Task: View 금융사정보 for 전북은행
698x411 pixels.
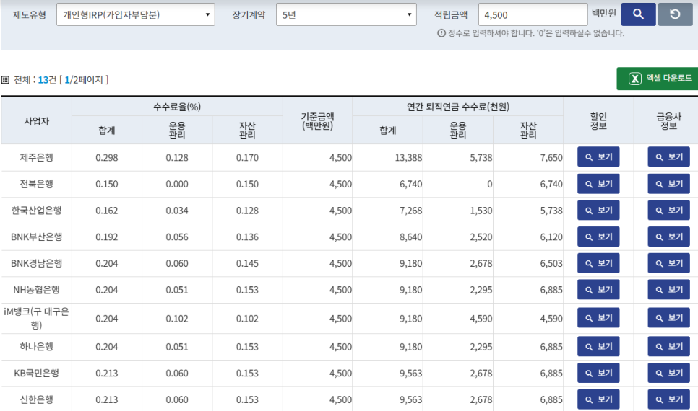Action: coord(668,183)
